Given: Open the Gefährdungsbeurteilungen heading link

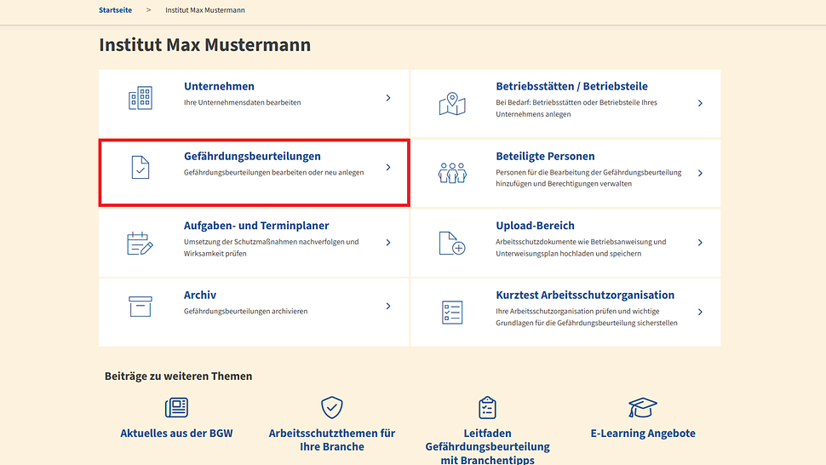Looking at the screenshot, I should (252, 157).
